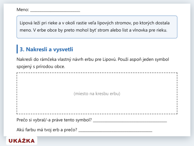Select the "Meno:" label text
This screenshot has width=194, height=146.
(23, 9)
